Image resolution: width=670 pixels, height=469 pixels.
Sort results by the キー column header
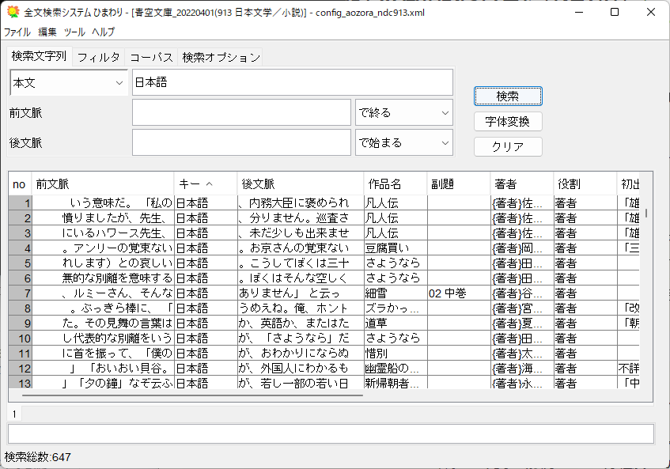[205, 183]
